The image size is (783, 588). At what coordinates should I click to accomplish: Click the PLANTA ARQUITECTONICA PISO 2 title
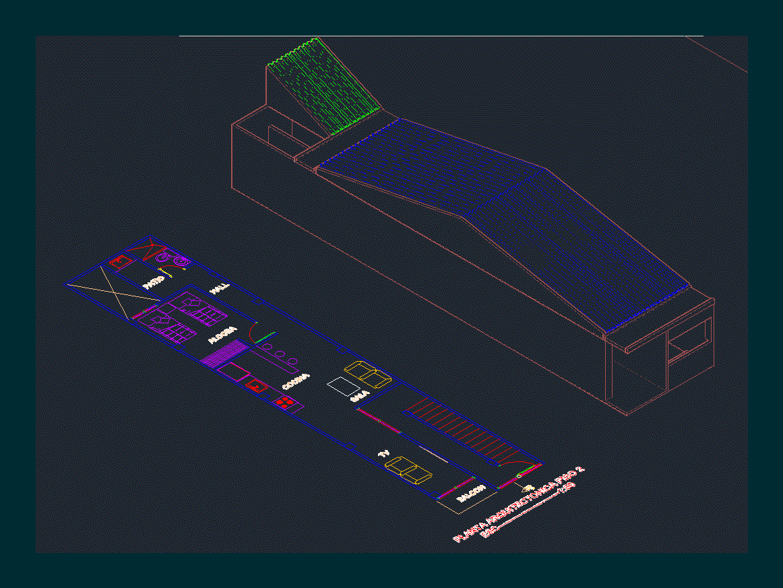pyautogui.click(x=518, y=504)
